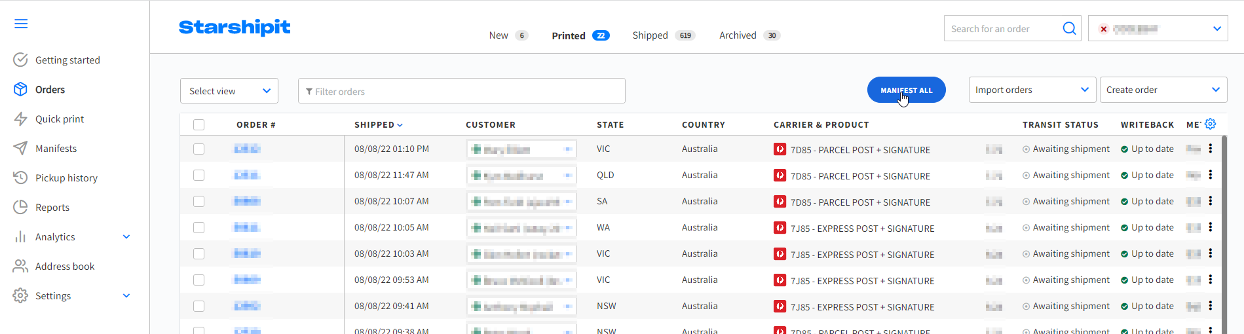Image resolution: width=1244 pixels, height=334 pixels.
Task: Expand the Analytics sidebar section
Action: click(126, 236)
